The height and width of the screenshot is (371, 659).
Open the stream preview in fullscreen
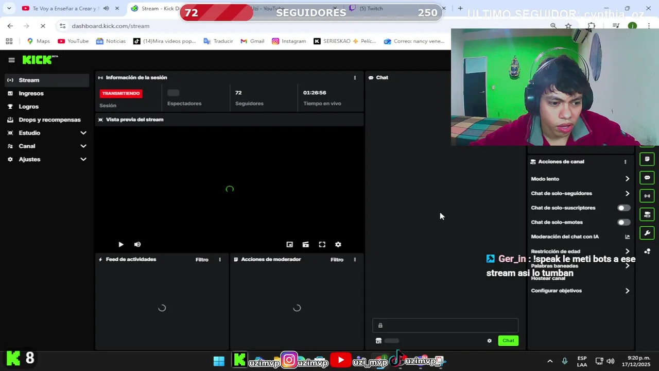point(322,245)
